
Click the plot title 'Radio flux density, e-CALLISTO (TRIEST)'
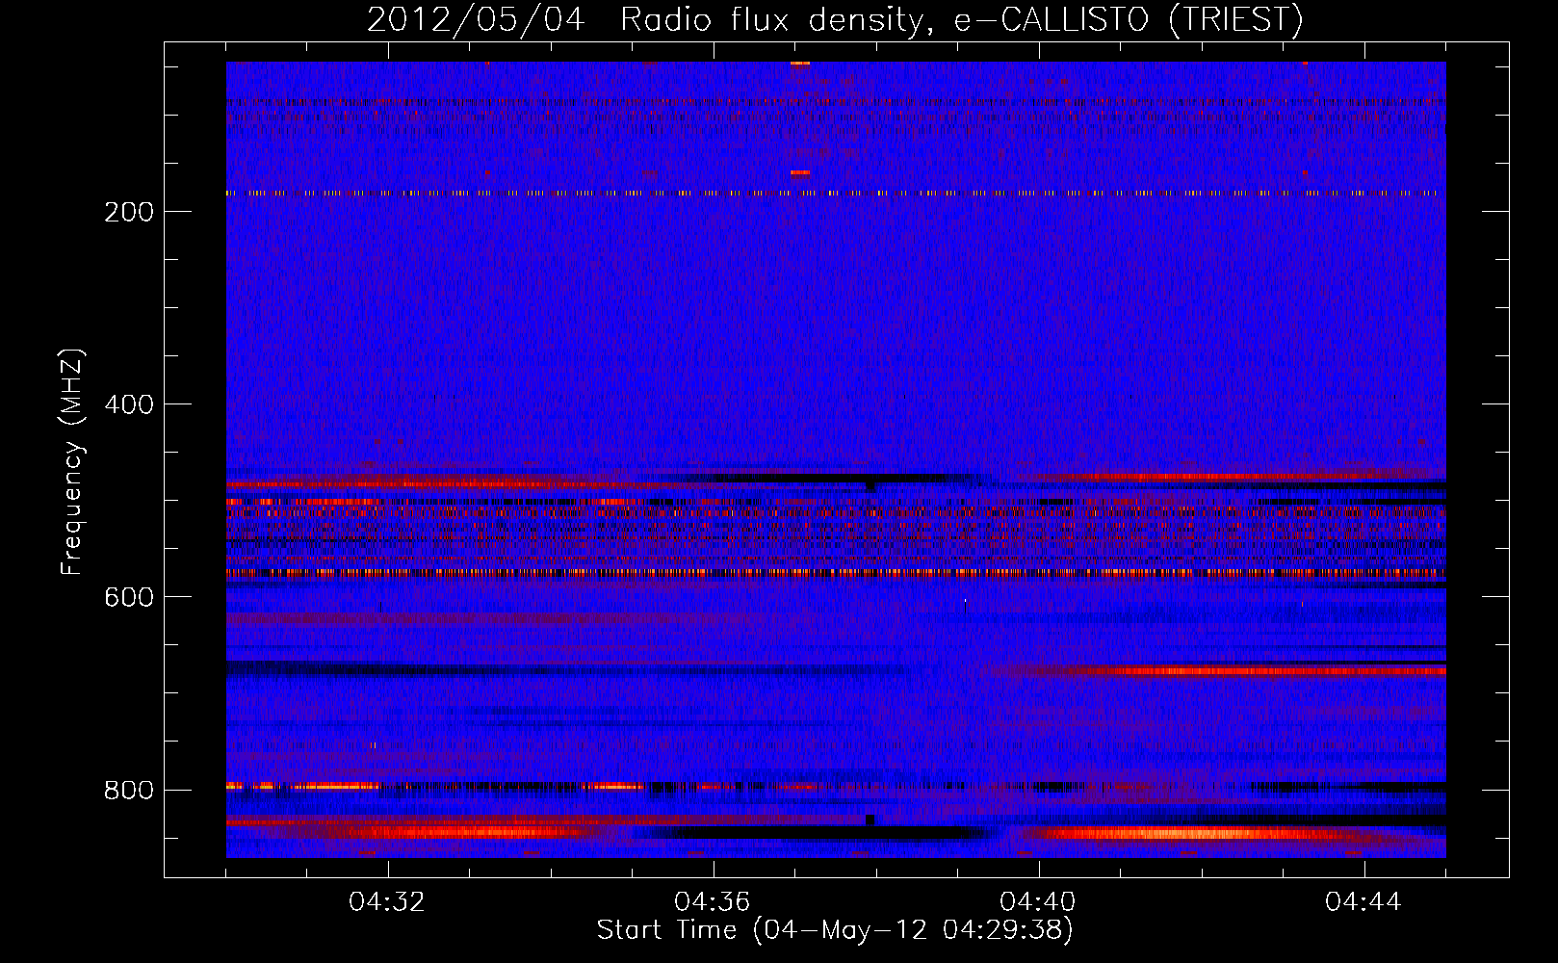961,20
